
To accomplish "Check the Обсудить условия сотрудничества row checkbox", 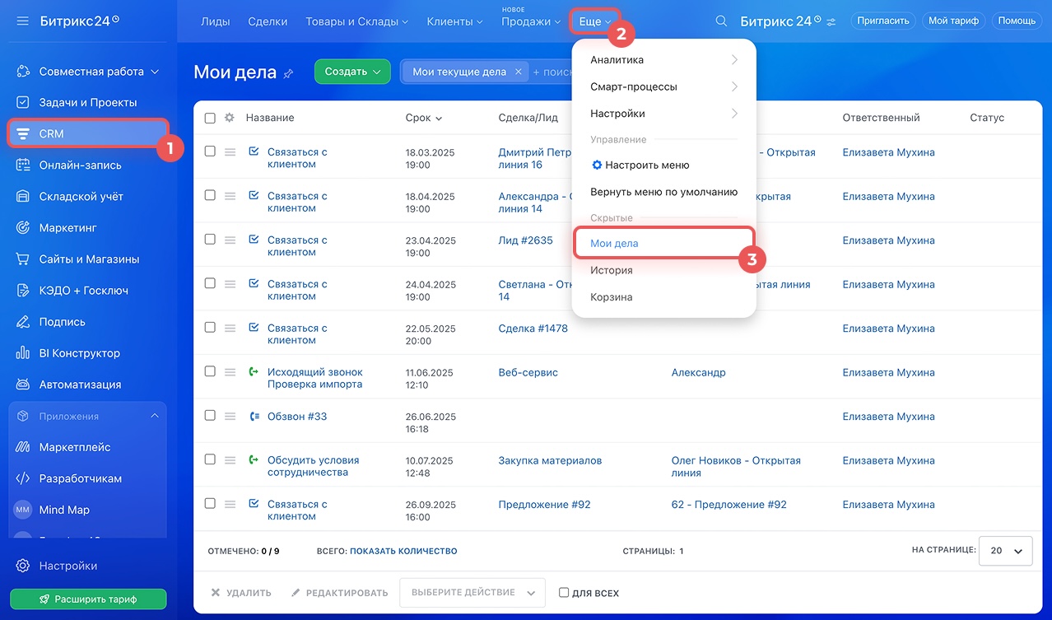I will click(x=210, y=459).
